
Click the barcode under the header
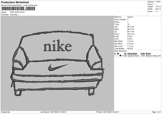point(18,9)
